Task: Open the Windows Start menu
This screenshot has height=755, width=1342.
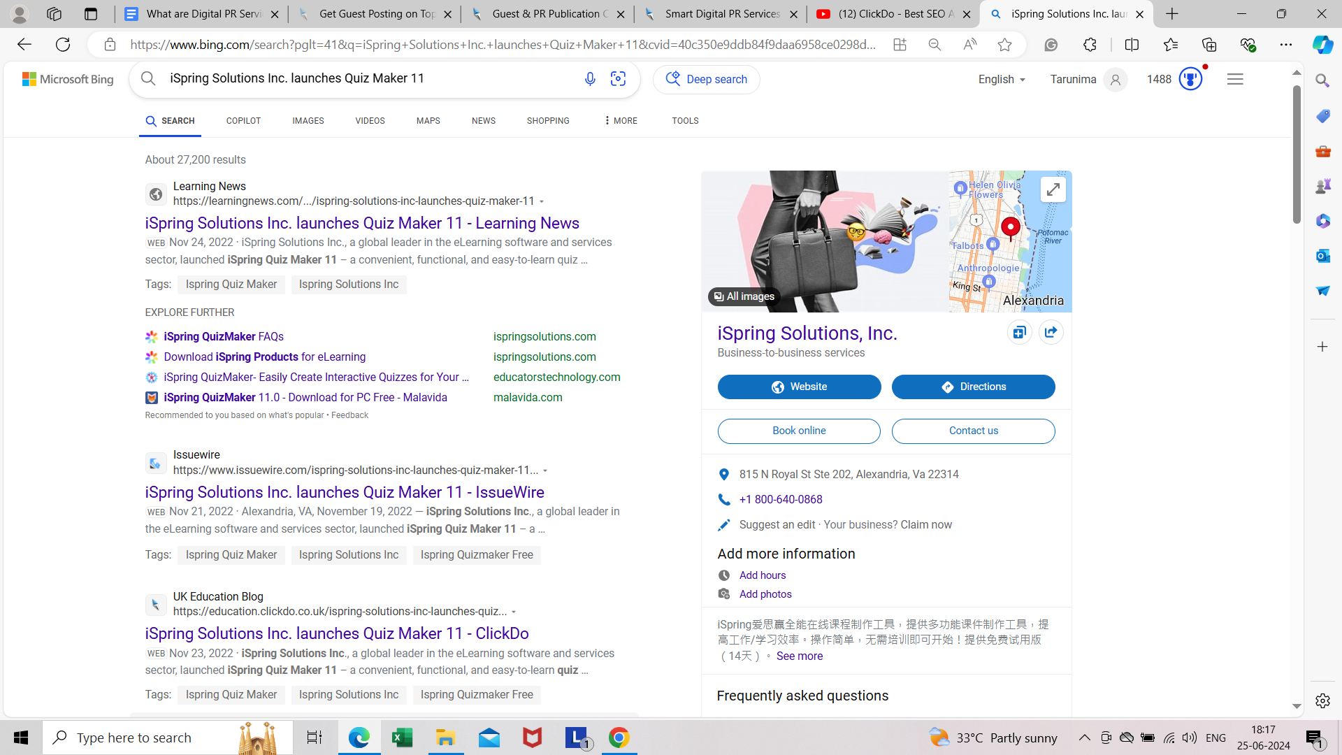Action: (21, 738)
